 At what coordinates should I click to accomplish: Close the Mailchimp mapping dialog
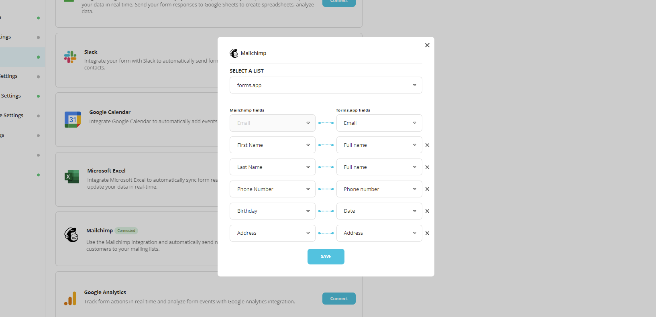[x=427, y=45]
